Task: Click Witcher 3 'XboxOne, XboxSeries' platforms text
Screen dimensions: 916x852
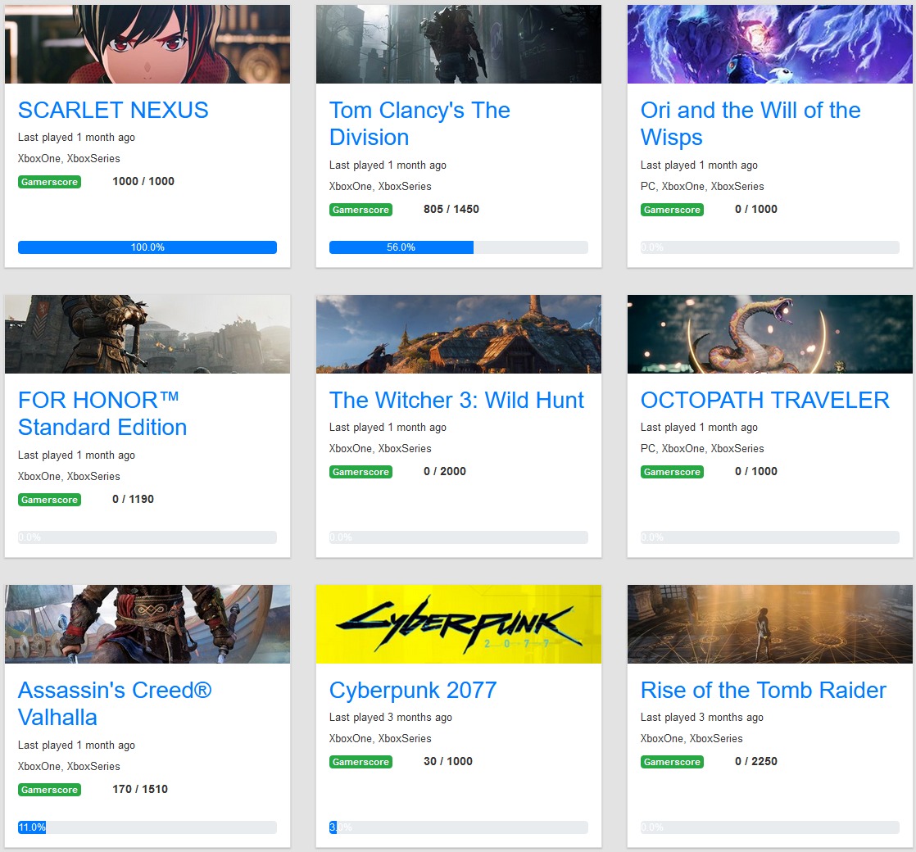Action: (x=380, y=449)
